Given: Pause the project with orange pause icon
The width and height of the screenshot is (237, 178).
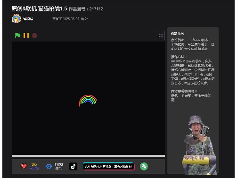Looking at the screenshot, I should point(26,35).
